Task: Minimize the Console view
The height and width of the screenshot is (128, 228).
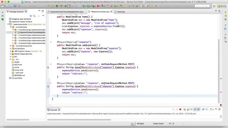Action: pyautogui.click(x=216, y=109)
